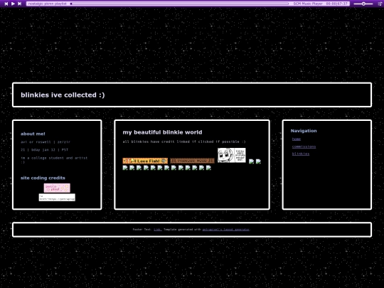Viewport: 384px width, 288px height.
Task: Skip to the previous track in music player
Action: [x=6, y=4]
